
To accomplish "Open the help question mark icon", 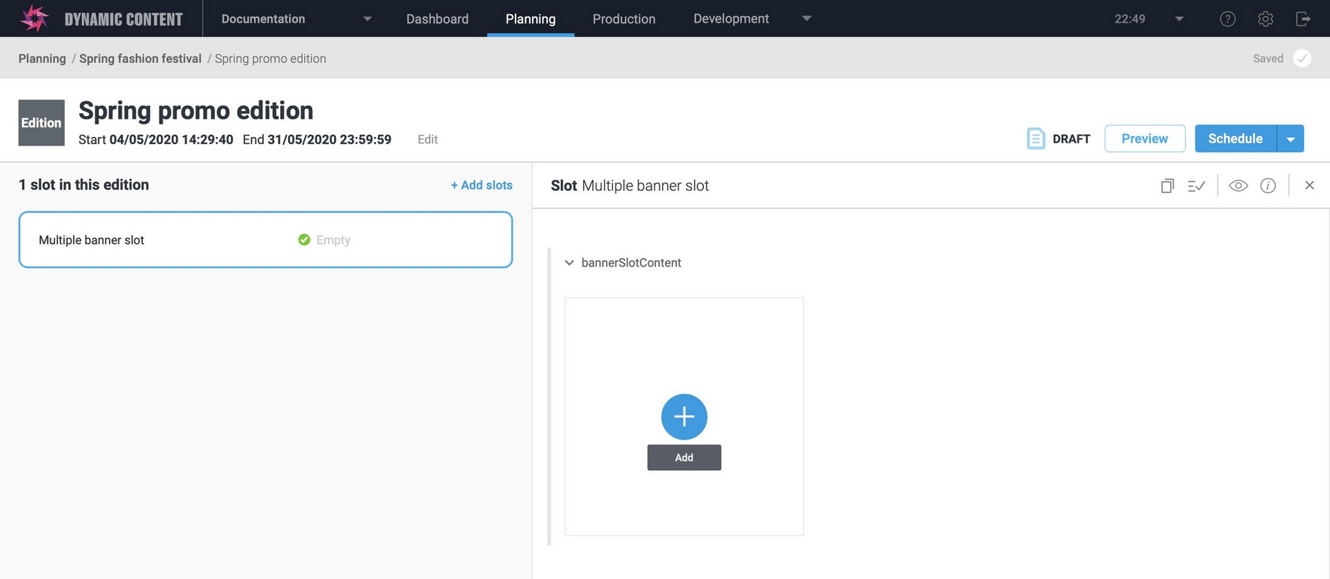I will point(1227,19).
